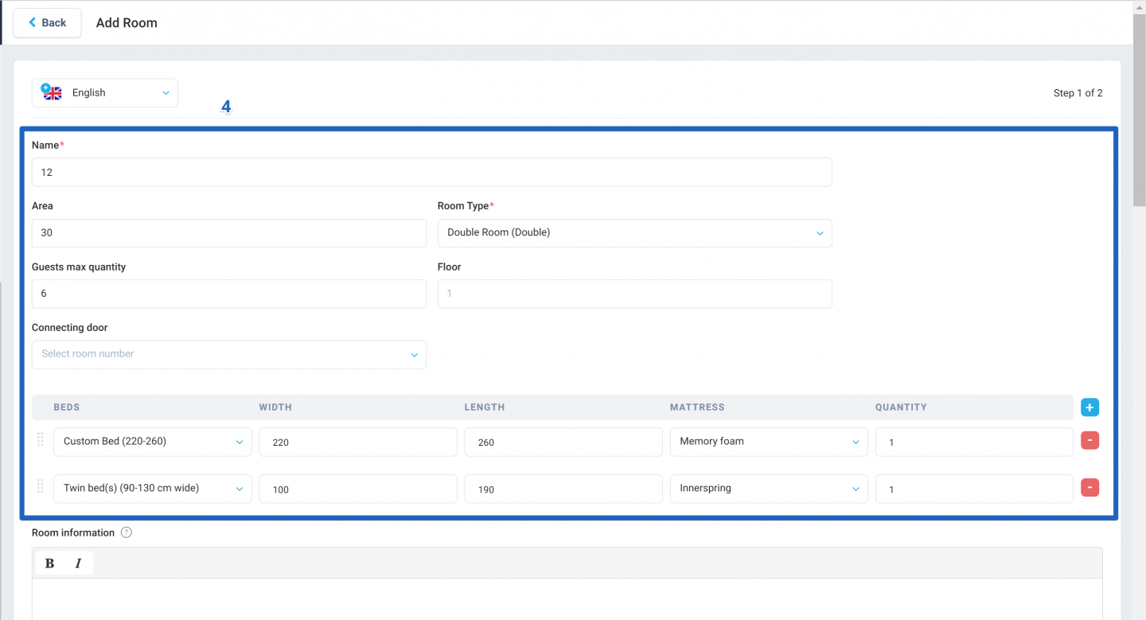Screen dimensions: 1146x620
Task: Open the Innerspring mattress dropdown
Action: pos(769,489)
